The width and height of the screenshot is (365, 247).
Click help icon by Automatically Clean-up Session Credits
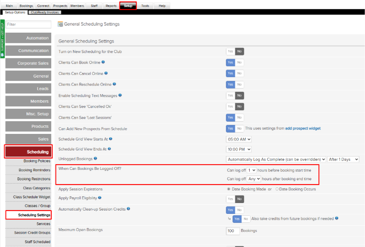(x=129, y=209)
